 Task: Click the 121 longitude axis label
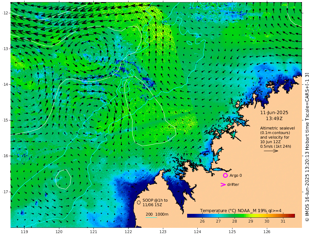tap(94, 232)
